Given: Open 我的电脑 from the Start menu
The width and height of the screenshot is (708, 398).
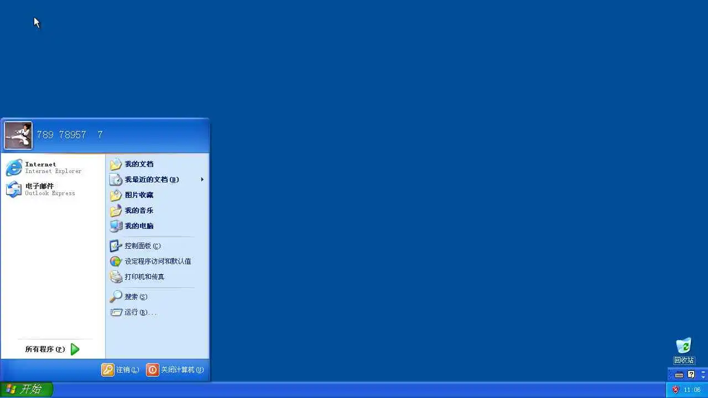Looking at the screenshot, I should click(x=158, y=226).
